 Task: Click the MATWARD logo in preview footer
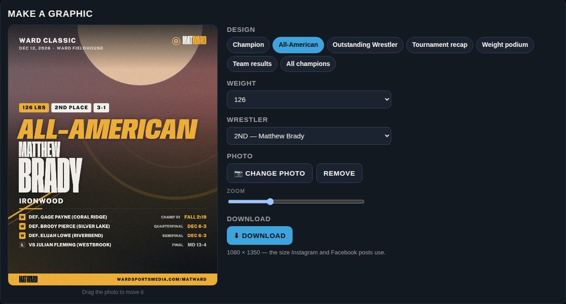(x=28, y=279)
